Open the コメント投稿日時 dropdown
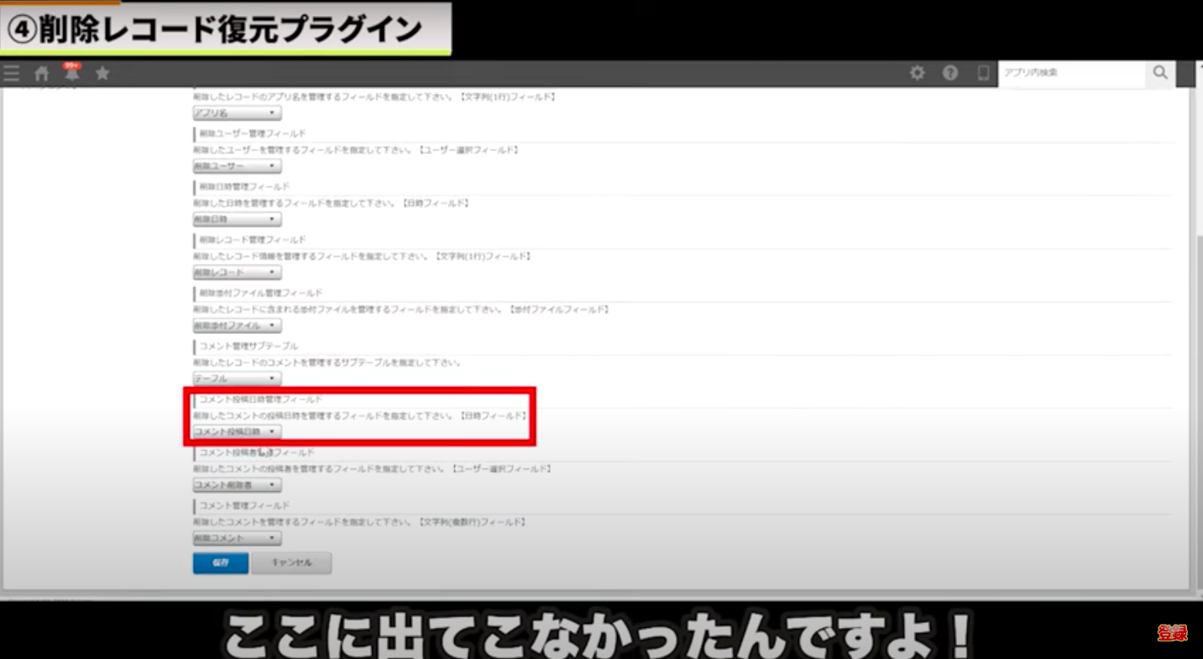The width and height of the screenshot is (1203, 659). [x=237, y=431]
